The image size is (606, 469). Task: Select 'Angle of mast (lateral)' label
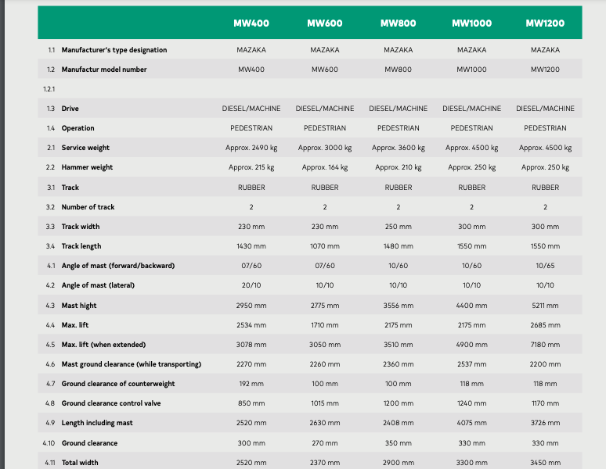(x=98, y=285)
